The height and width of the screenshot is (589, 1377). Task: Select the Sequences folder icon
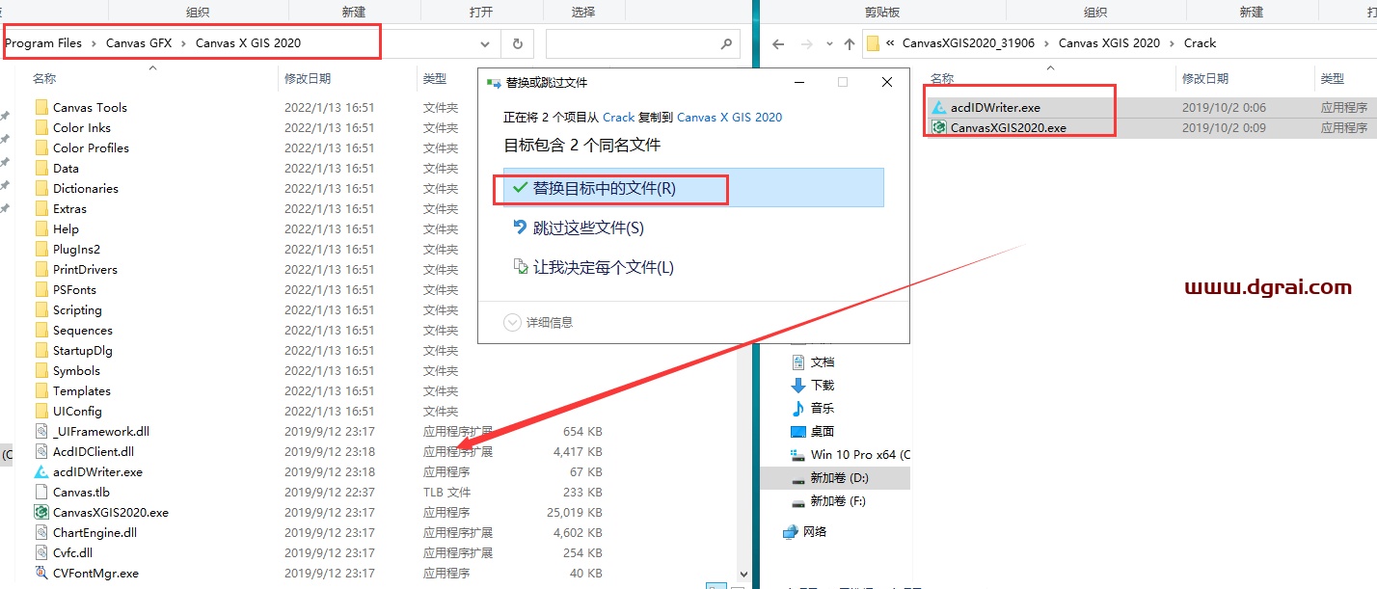[41, 330]
